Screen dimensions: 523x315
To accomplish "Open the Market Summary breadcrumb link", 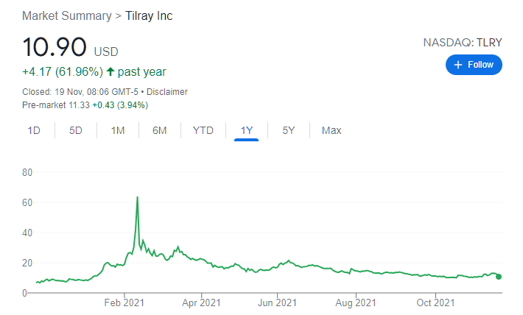I will click(67, 15).
